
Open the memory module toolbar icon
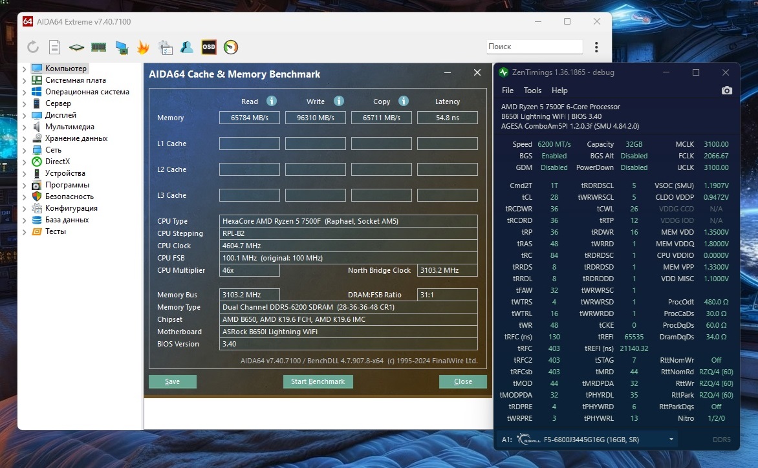tap(98, 47)
